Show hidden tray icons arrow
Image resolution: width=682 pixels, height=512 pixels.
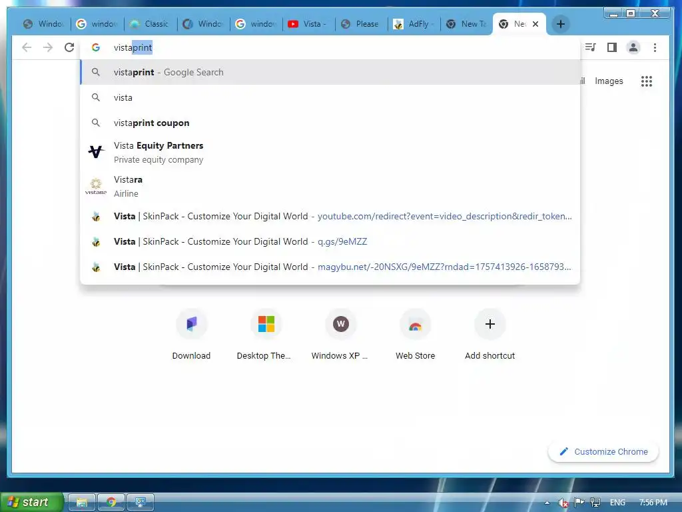547,503
